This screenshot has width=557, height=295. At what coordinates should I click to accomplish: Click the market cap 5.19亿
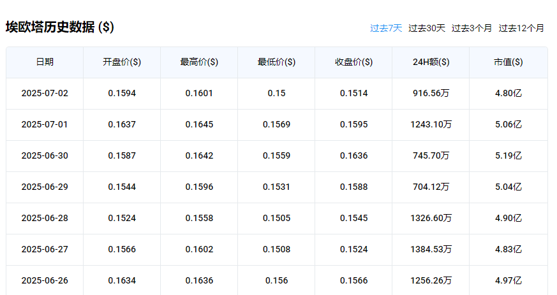(x=509, y=155)
